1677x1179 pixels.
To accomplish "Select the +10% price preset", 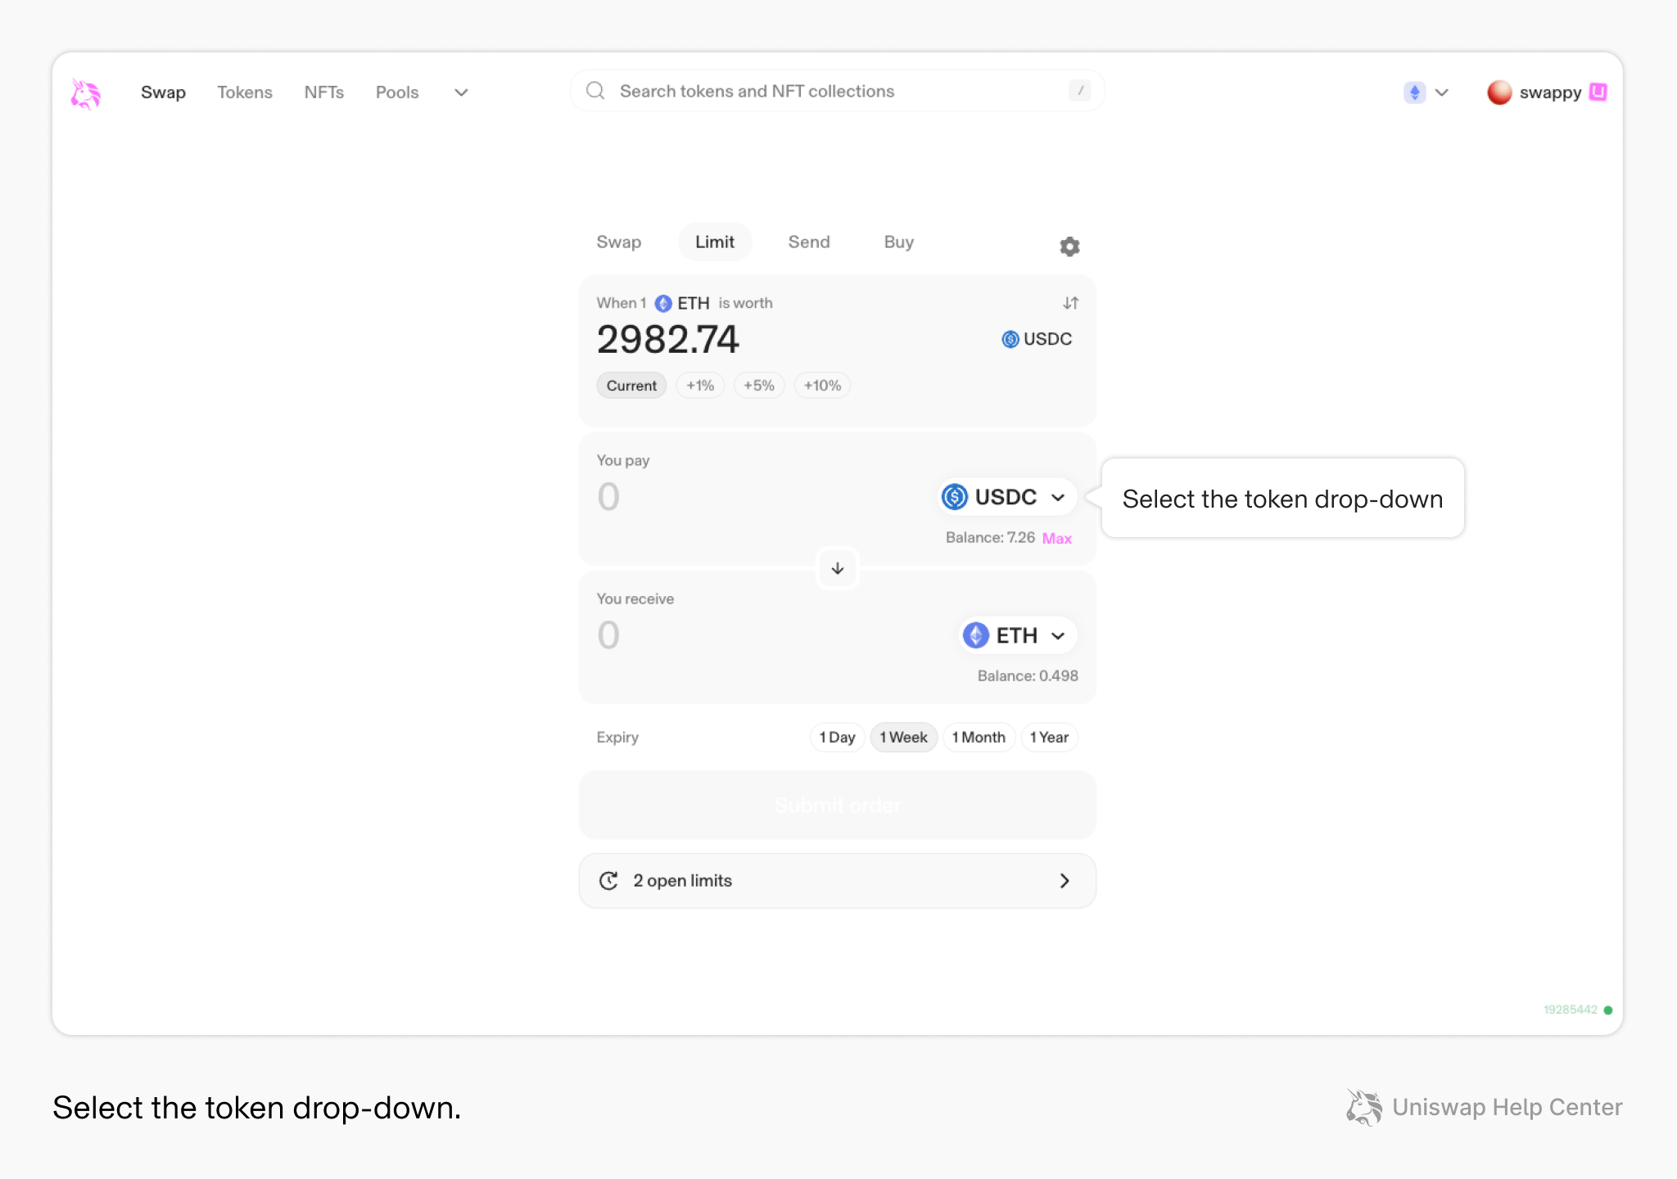I will click(x=822, y=386).
